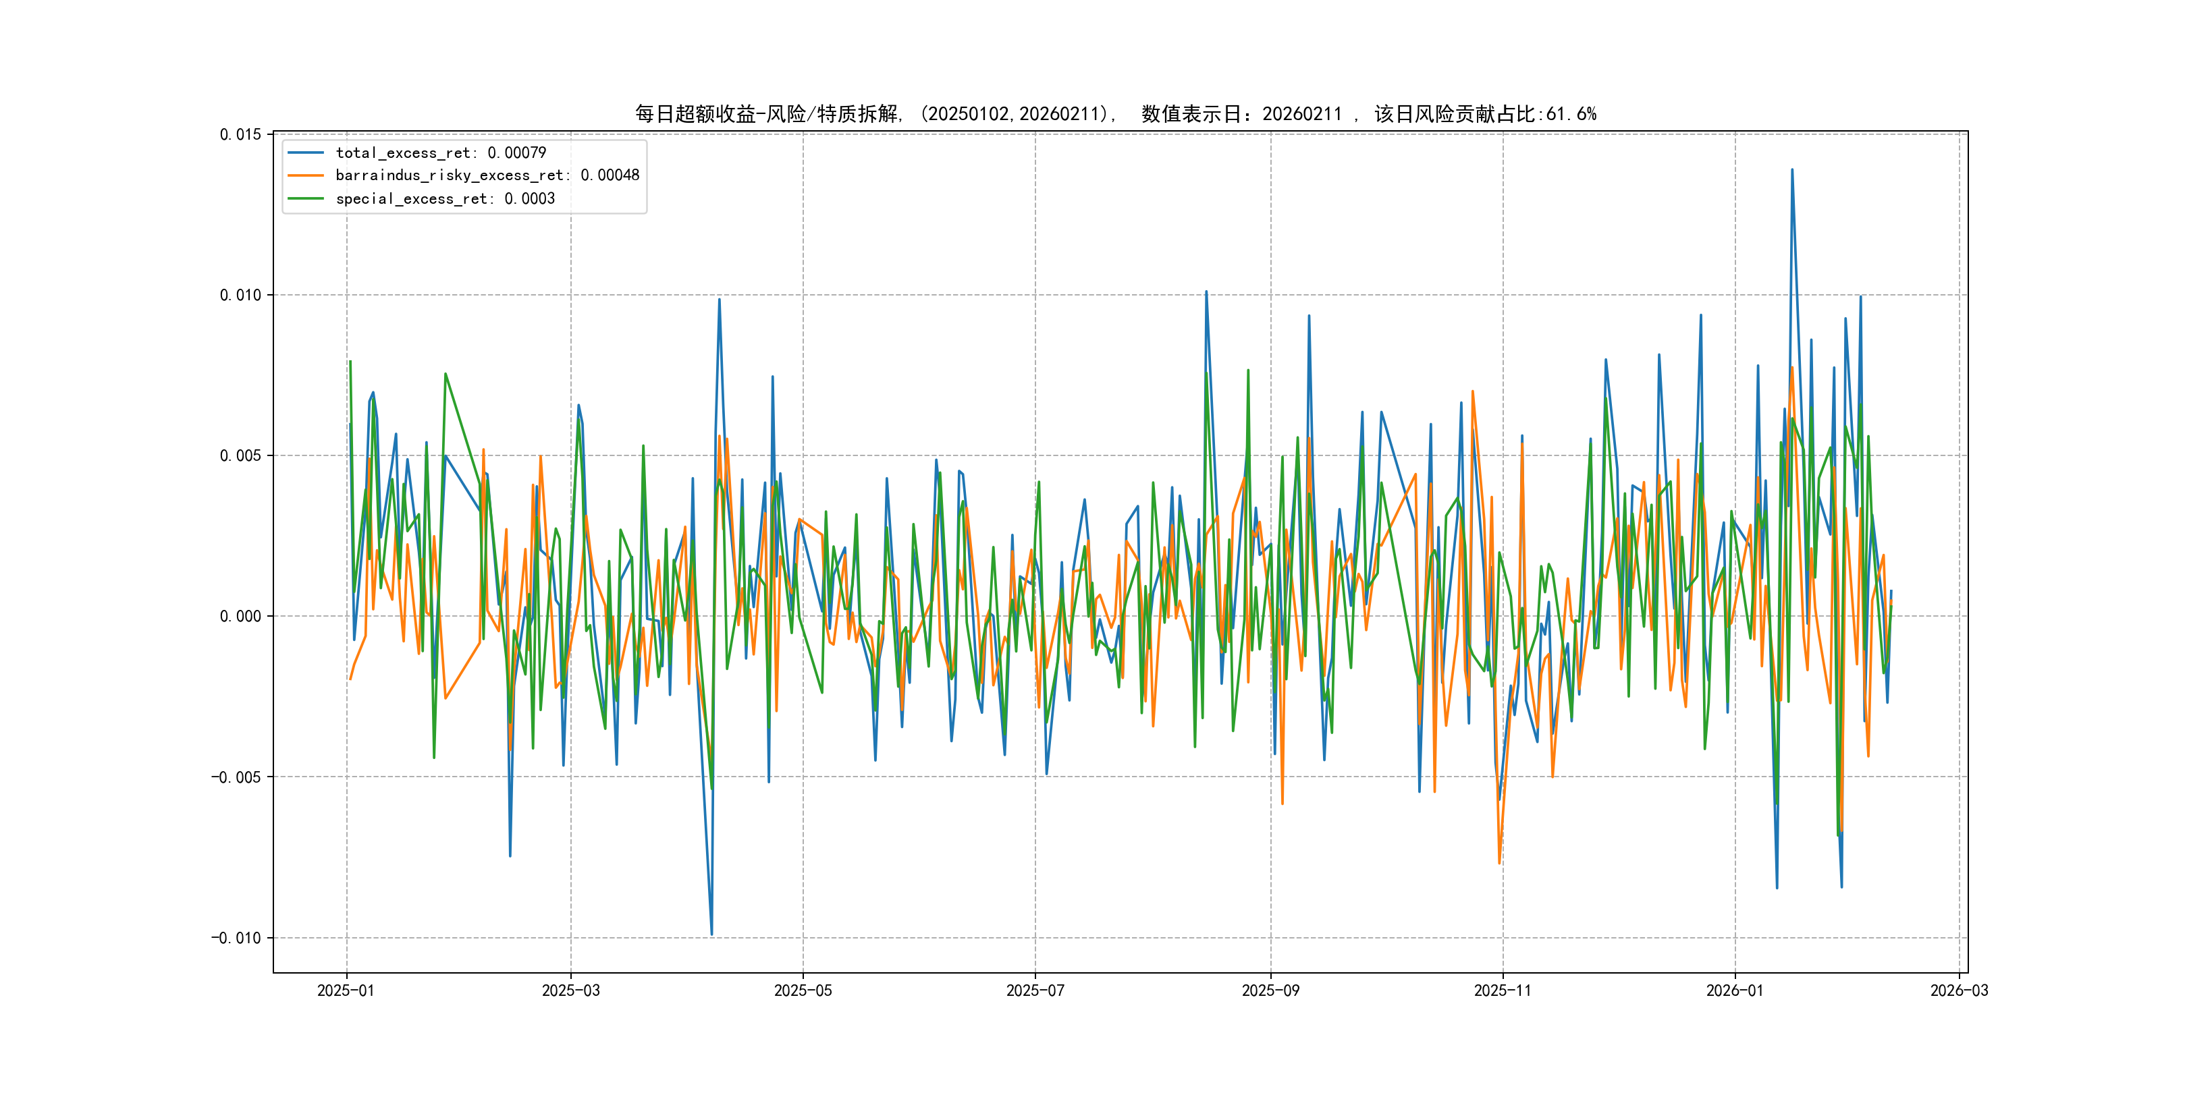Screen dimensions: 2187x1093
Task: Click the 2025-01 x-axis tick label
Action: 346,990
